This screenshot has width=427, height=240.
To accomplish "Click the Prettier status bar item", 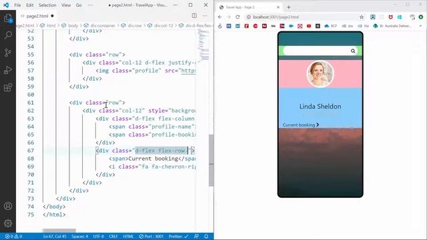I will click(178, 236).
